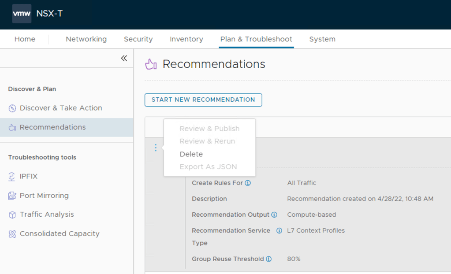Click the Consolidated Capacity icon
Screen dimensions: 451x274
(x=12, y=234)
